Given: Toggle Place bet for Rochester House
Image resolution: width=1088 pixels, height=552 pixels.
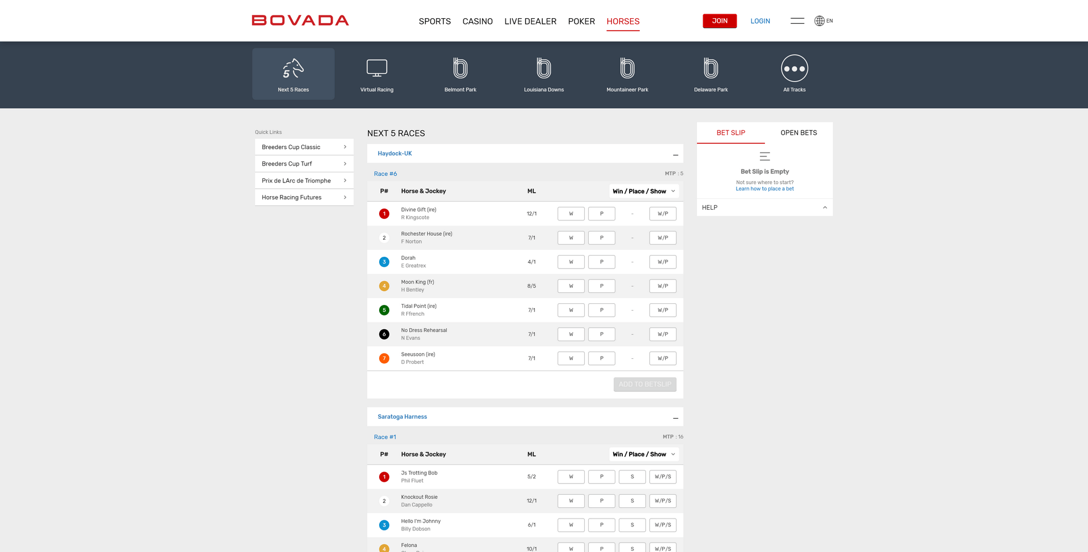Looking at the screenshot, I should click(601, 238).
